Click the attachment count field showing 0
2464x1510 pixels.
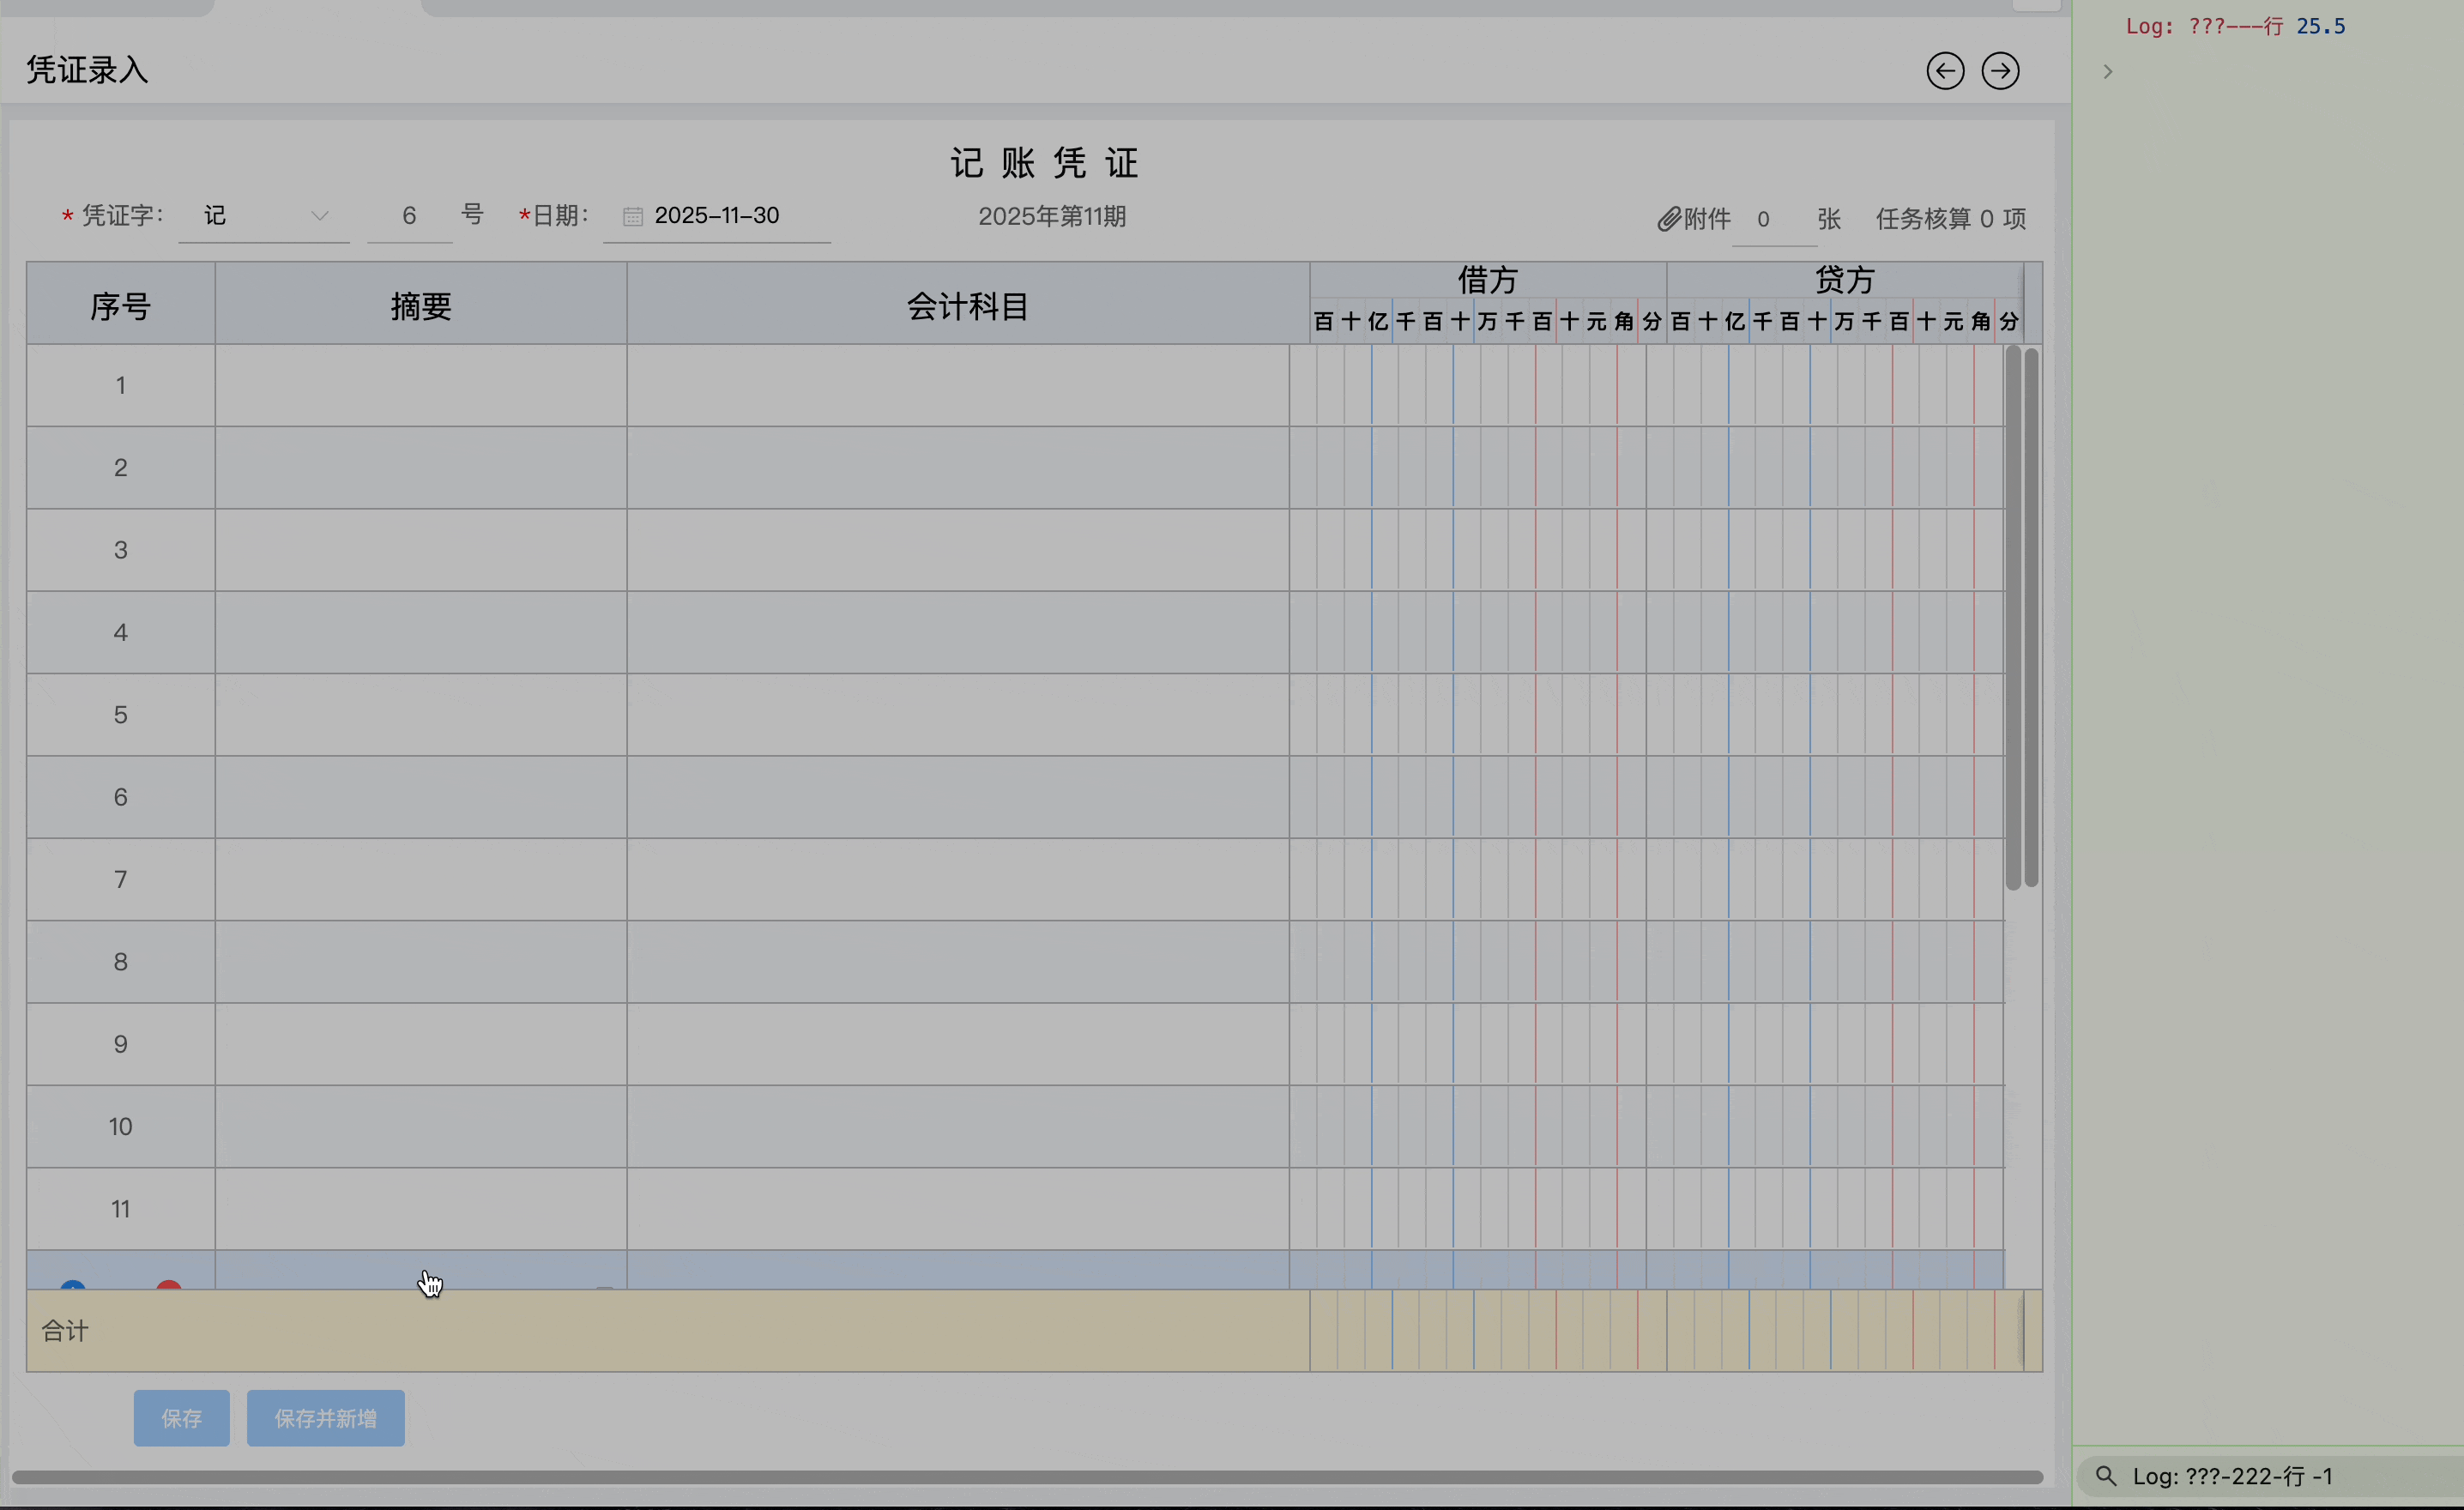(1764, 219)
